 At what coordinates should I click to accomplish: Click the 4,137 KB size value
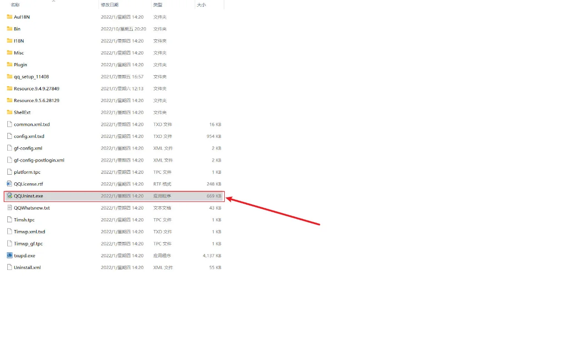[212, 255]
